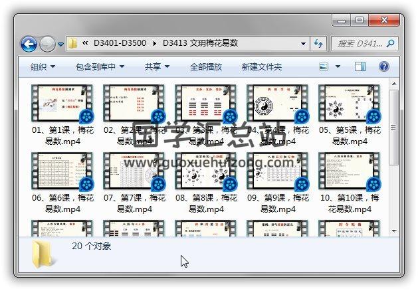Click the Forward navigation arrow button
Screen dimensions: 418x291
point(47,44)
